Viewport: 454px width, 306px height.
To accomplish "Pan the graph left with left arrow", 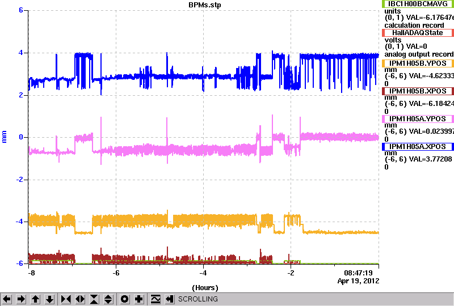I will pyautogui.click(x=7, y=299).
